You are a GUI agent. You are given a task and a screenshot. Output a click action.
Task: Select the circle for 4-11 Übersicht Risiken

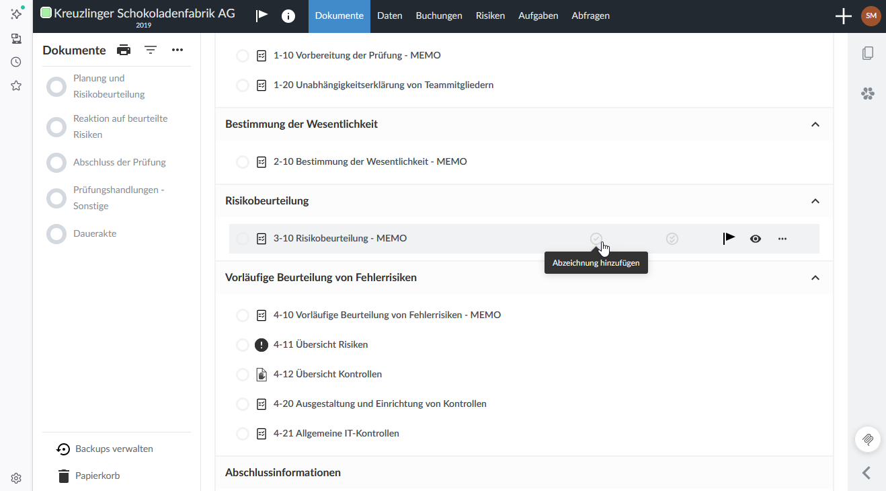click(243, 345)
